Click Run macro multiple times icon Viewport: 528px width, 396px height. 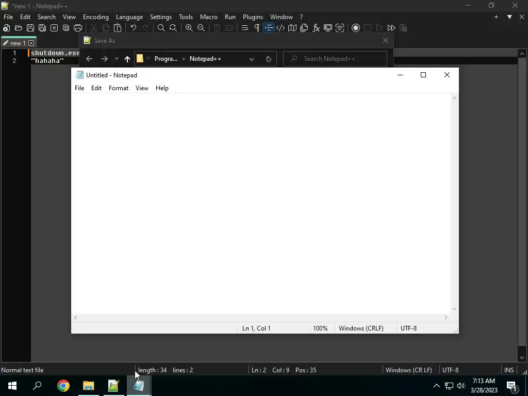[x=391, y=28]
